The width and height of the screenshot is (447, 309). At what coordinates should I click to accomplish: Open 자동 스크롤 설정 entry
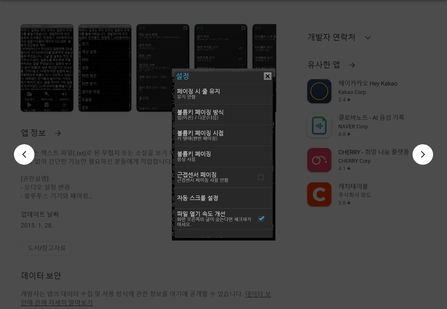coord(224,198)
